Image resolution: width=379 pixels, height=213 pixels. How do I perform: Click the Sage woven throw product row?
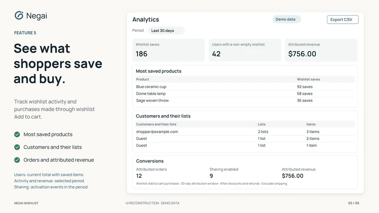[245, 100]
